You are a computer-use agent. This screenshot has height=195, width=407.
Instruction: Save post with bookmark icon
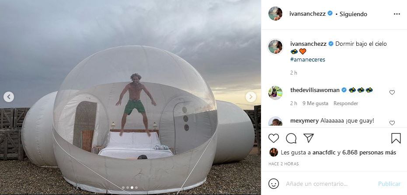pyautogui.click(x=396, y=138)
